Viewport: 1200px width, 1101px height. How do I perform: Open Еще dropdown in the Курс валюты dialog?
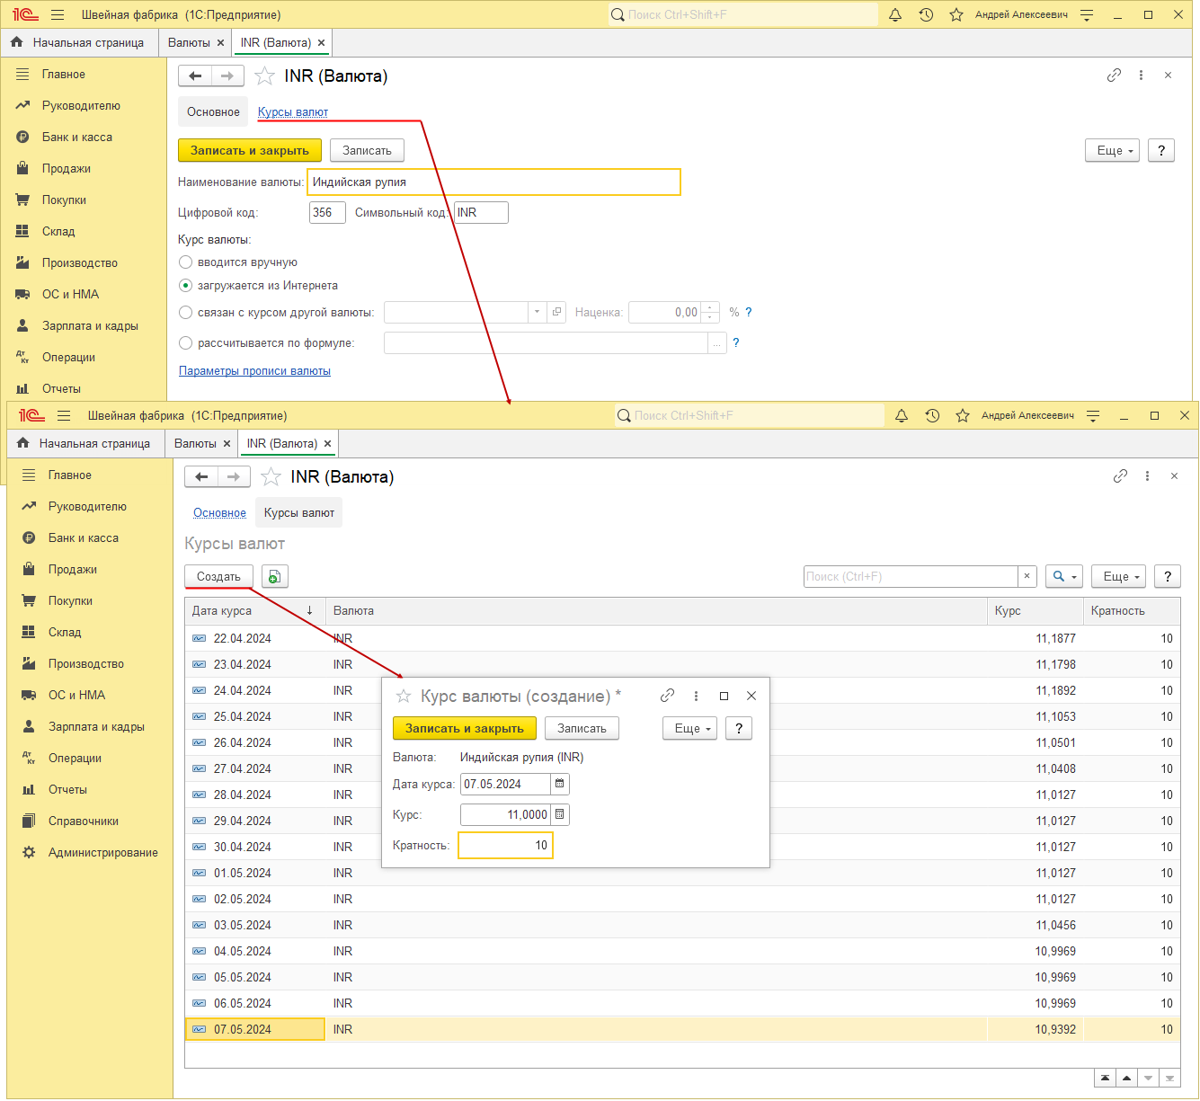point(690,728)
